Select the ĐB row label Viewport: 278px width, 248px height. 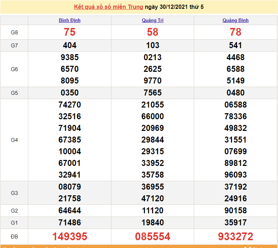coord(14,236)
